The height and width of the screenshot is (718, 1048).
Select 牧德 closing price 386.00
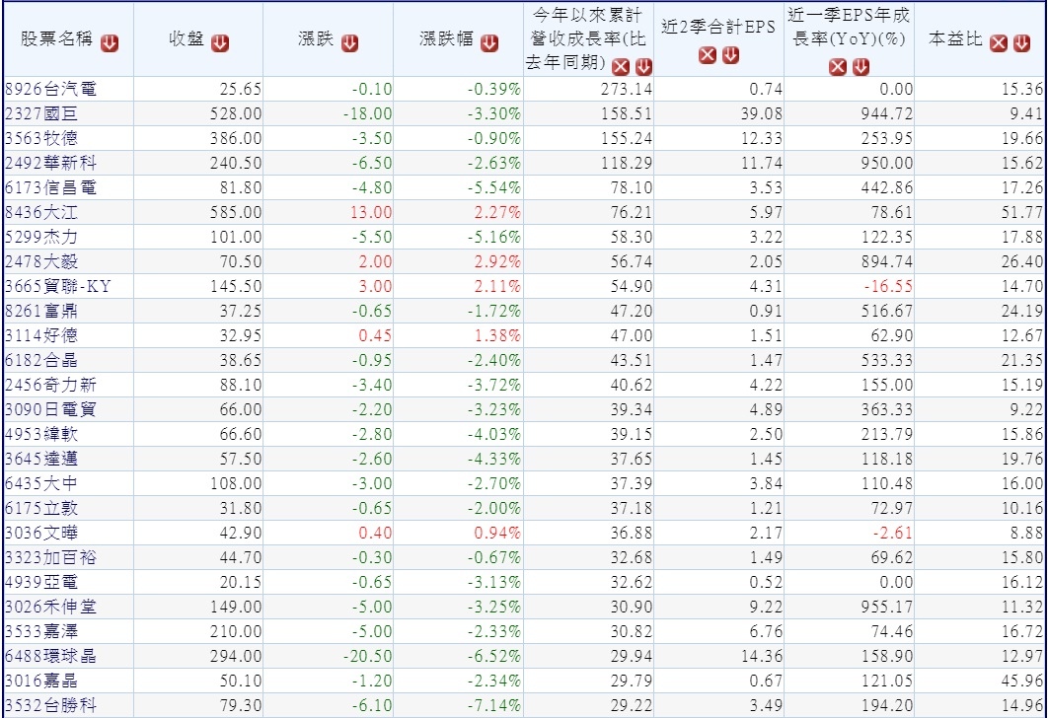[x=235, y=138]
